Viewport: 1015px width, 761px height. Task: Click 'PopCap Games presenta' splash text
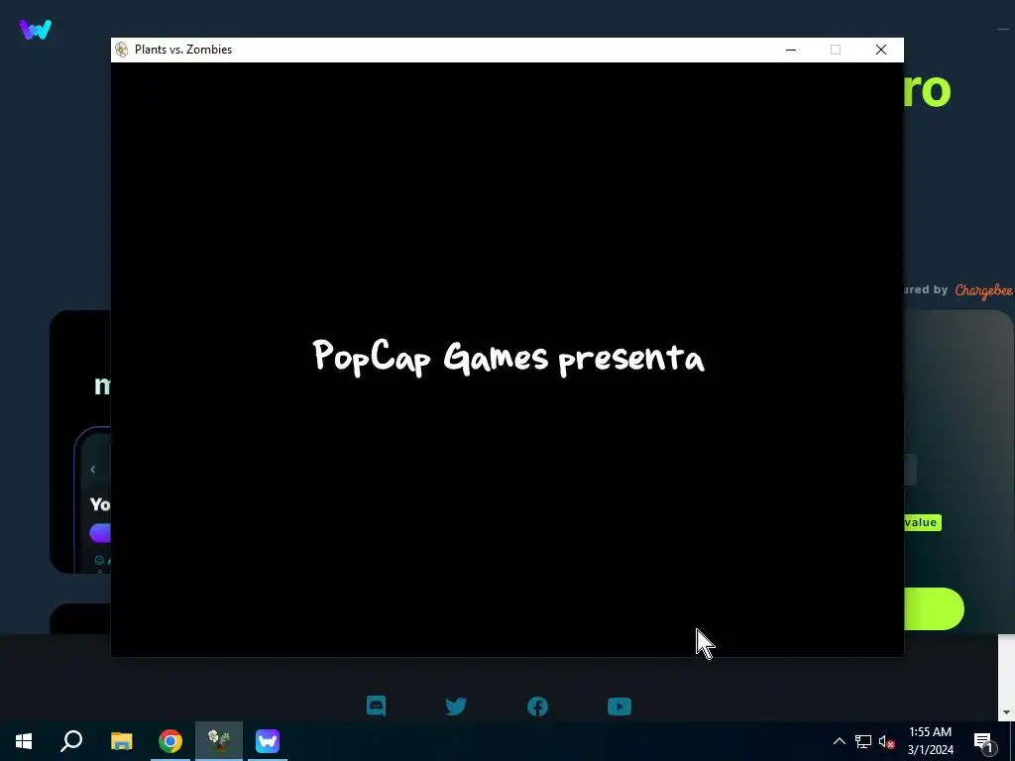pyautogui.click(x=508, y=357)
